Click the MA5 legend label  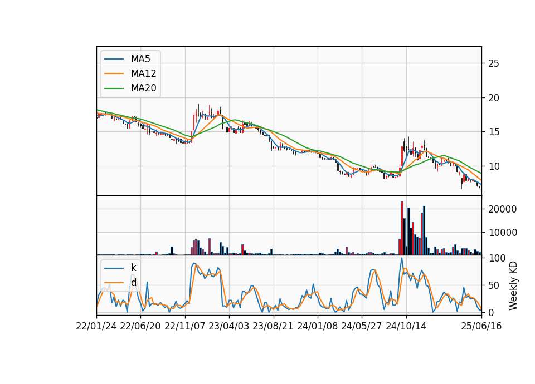point(140,59)
